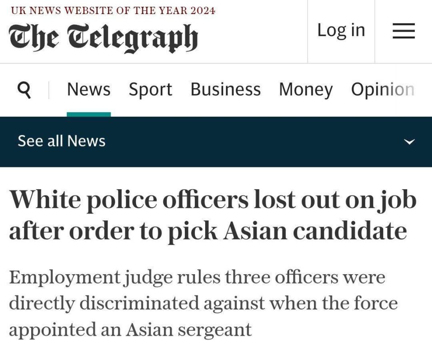Go to The Telegraph logo homepage
The image size is (432, 362).
coord(103,38)
